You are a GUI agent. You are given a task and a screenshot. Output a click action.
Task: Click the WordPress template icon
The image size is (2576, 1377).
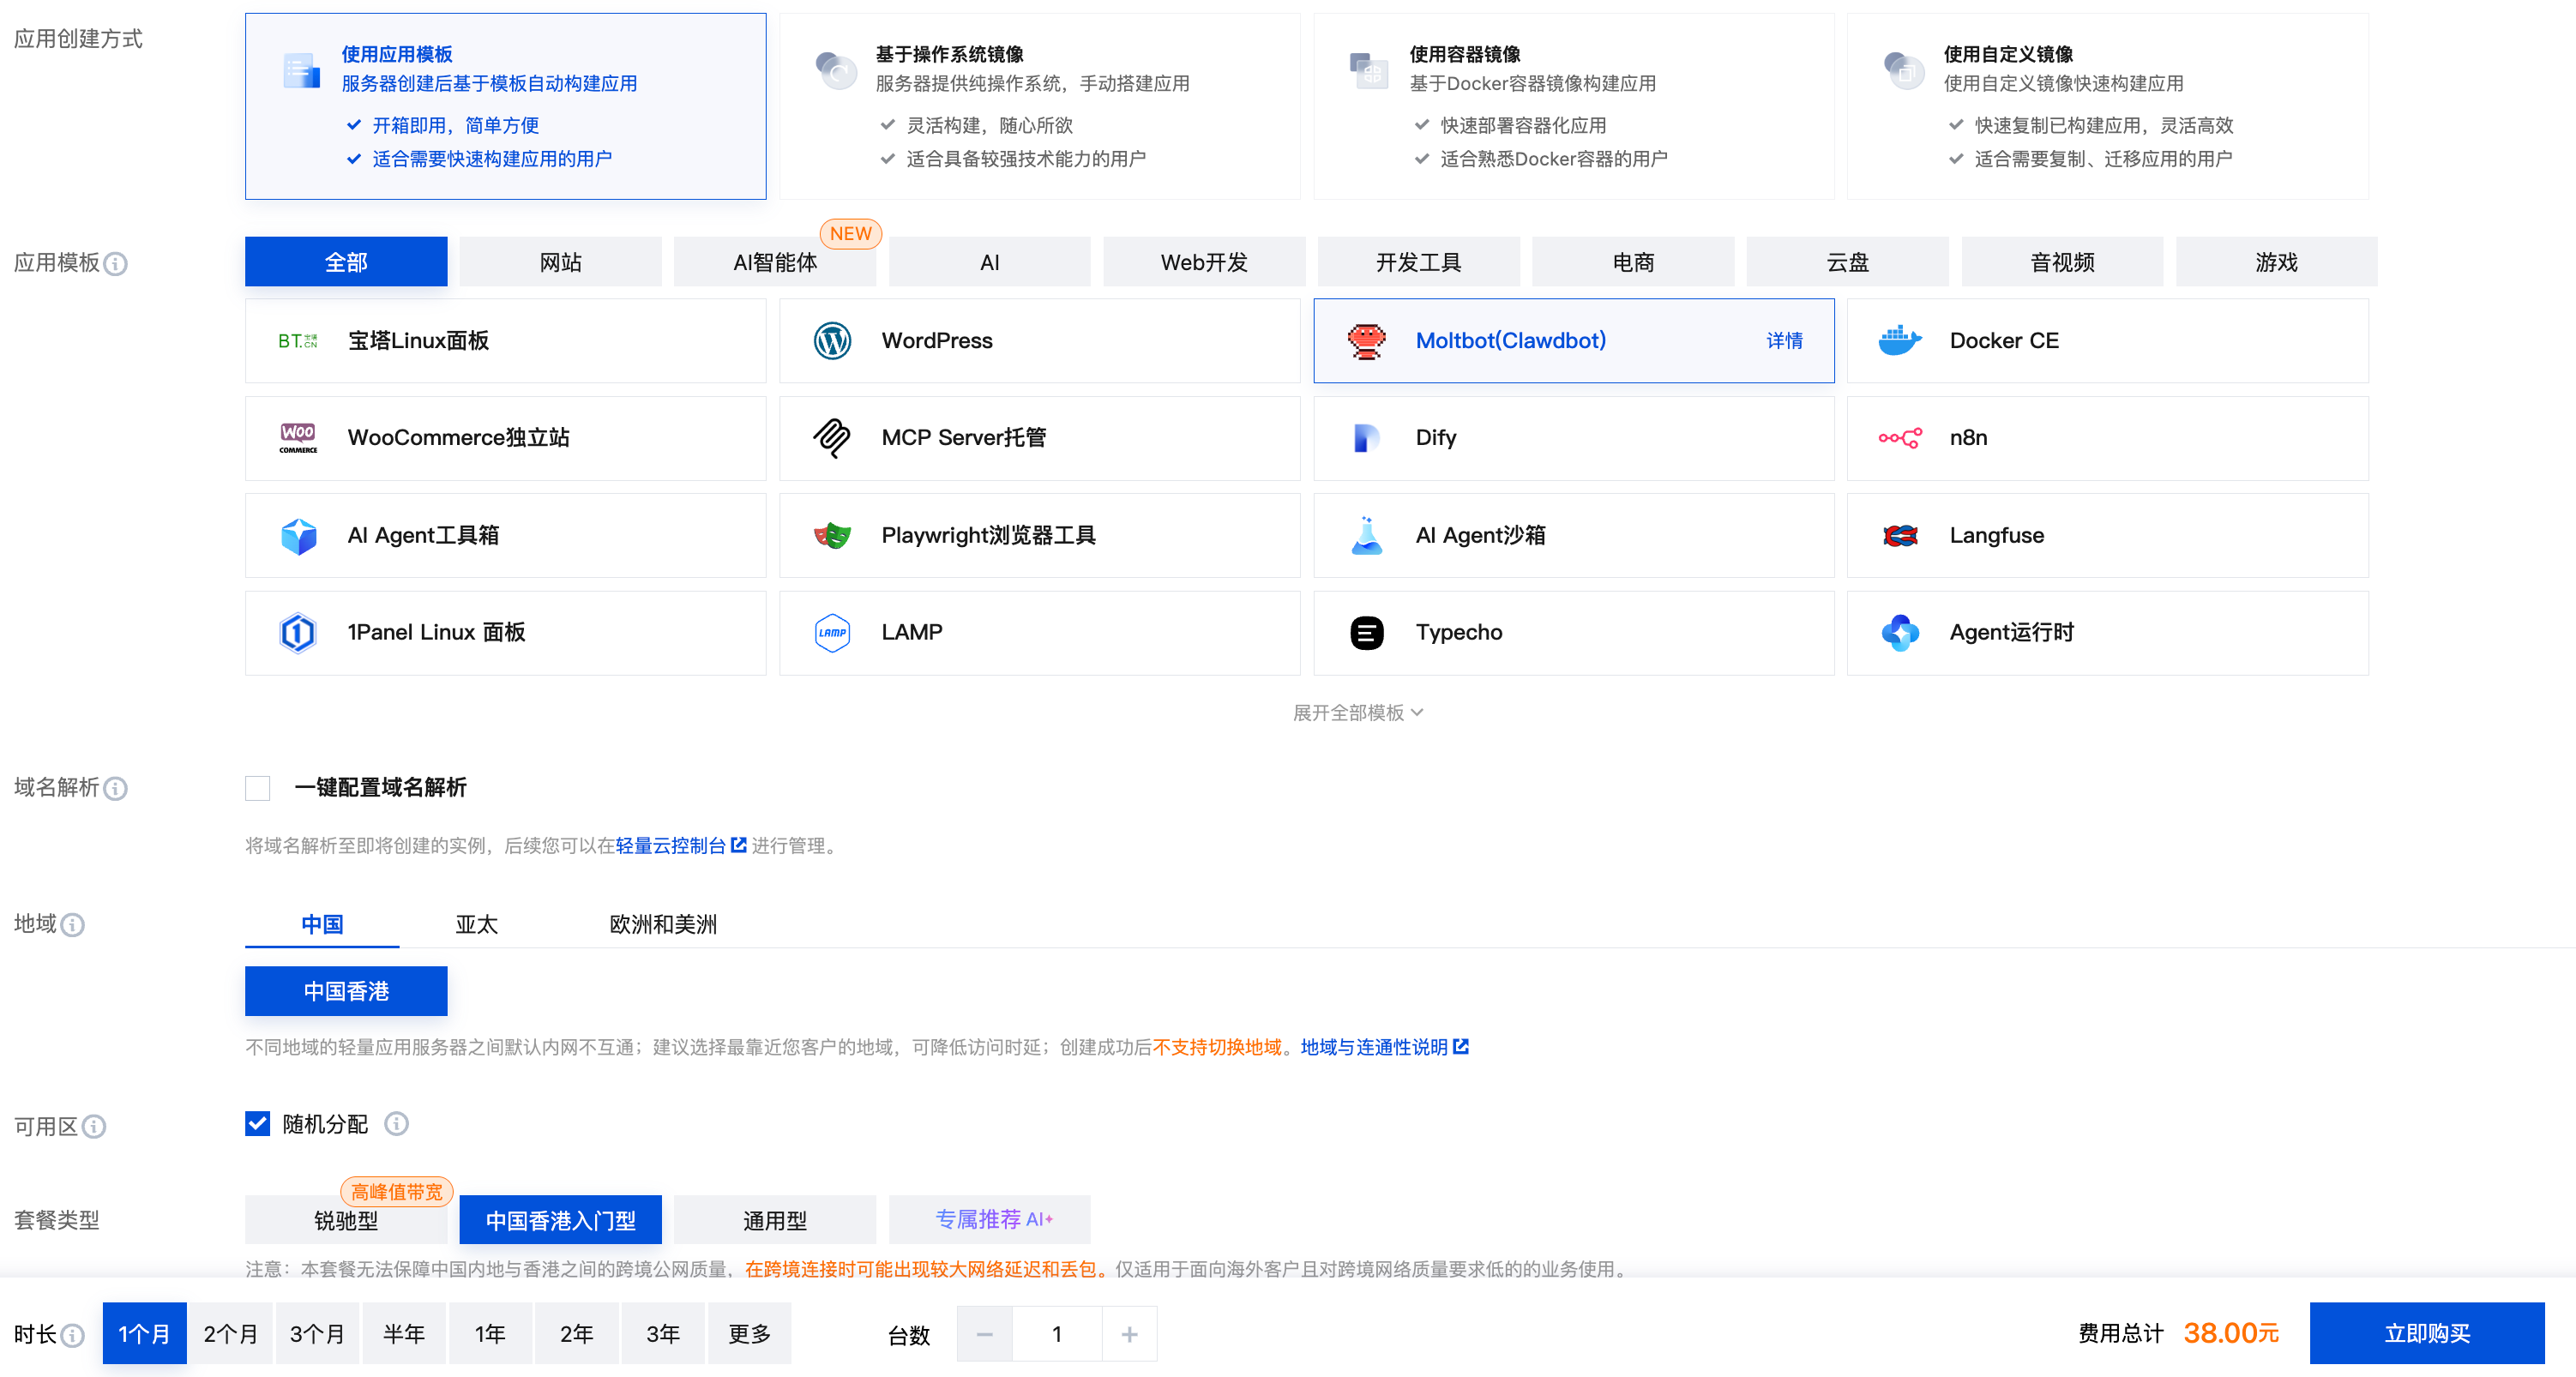pos(832,341)
